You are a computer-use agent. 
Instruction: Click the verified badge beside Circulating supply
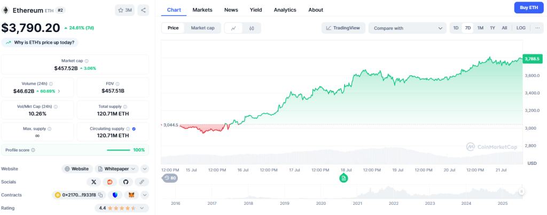134,129
